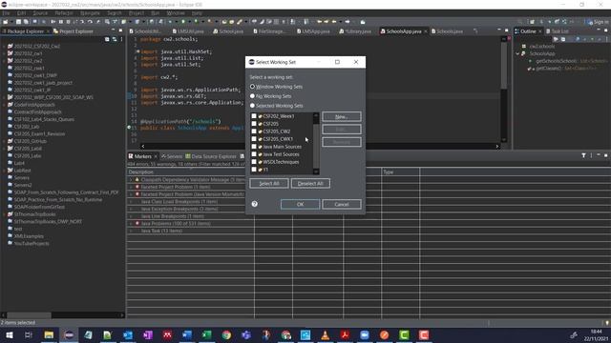Expand CSF205_Lab4 project node
This screenshot has height=343, width=611.
(x=4, y=149)
